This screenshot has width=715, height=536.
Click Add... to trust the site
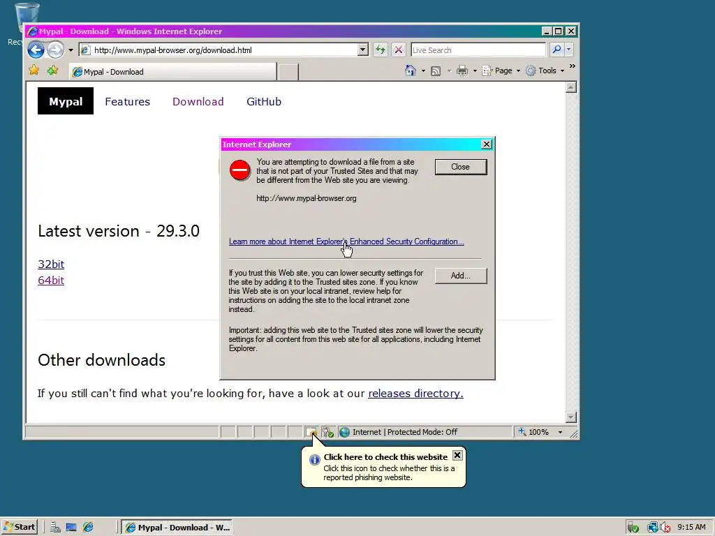point(461,276)
